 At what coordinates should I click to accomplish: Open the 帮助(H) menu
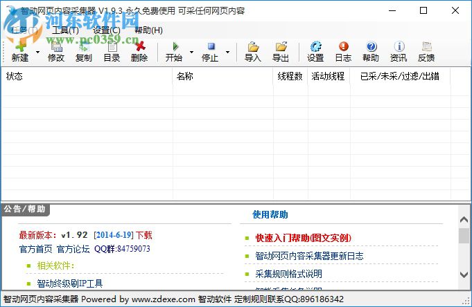[x=148, y=30]
